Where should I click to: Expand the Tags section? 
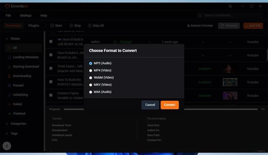12,134
